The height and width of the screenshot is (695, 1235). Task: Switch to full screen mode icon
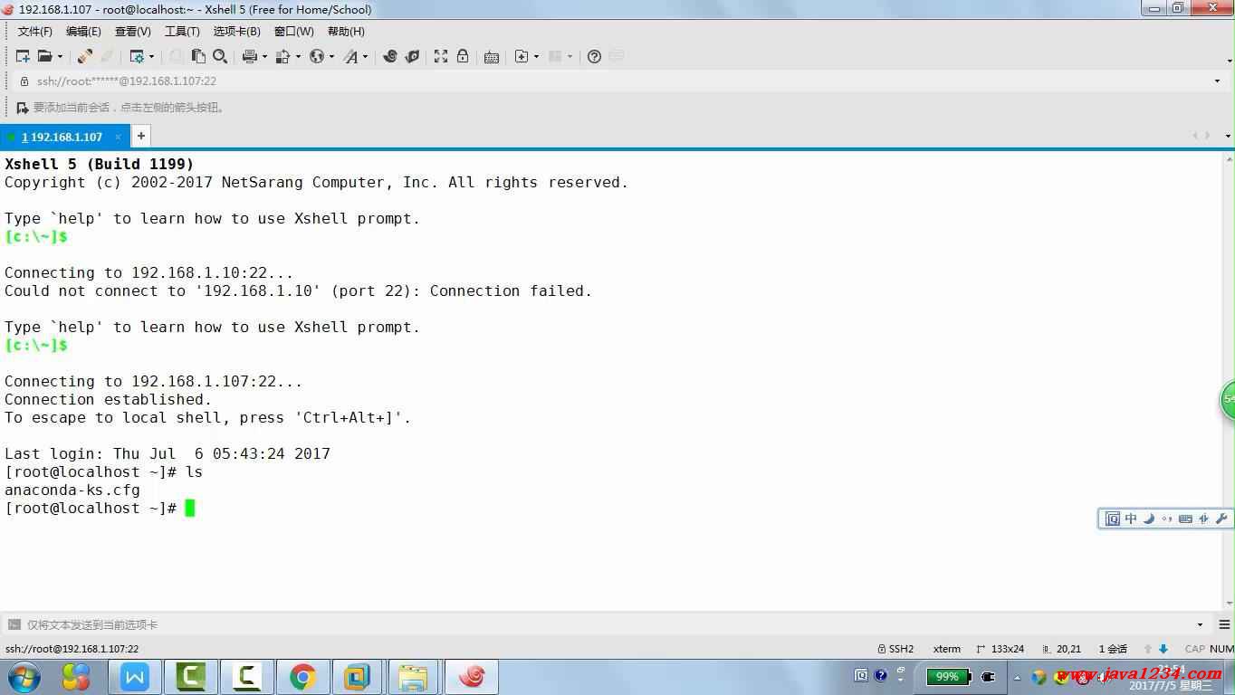point(441,56)
